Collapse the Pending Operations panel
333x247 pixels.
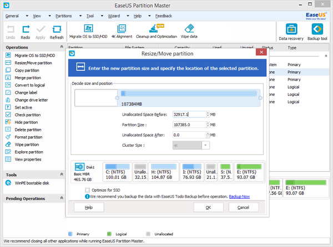point(62,198)
